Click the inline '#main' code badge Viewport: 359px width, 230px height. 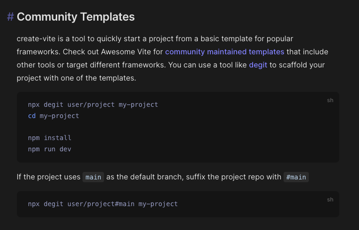click(296, 178)
